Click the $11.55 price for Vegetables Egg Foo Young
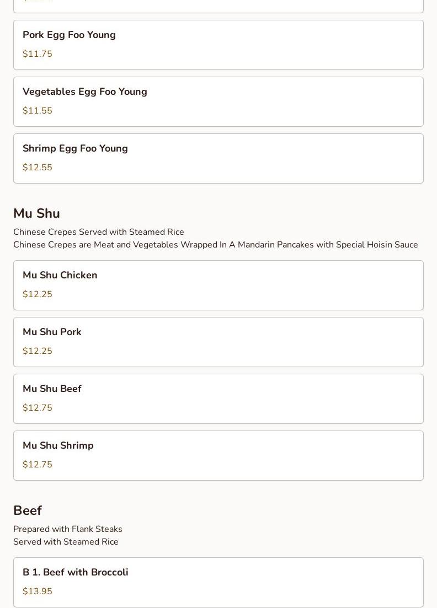This screenshot has width=437, height=608. click(x=38, y=111)
